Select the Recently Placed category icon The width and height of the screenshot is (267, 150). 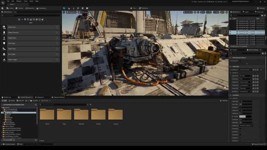[x=19, y=20]
